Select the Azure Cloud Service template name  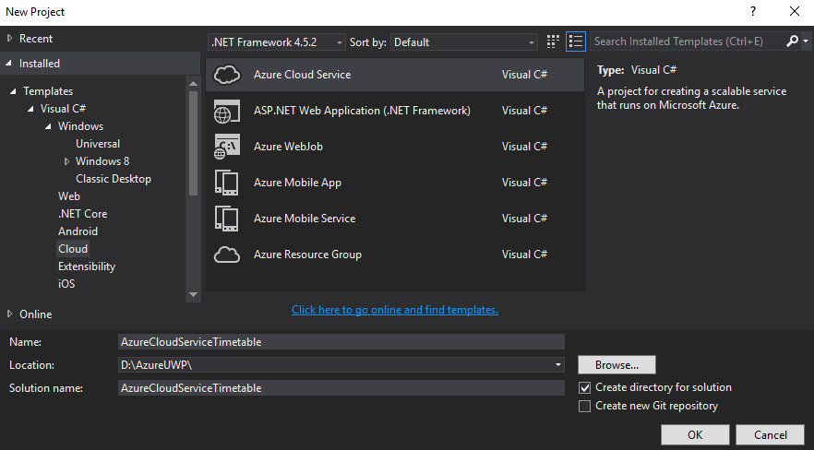coord(302,75)
